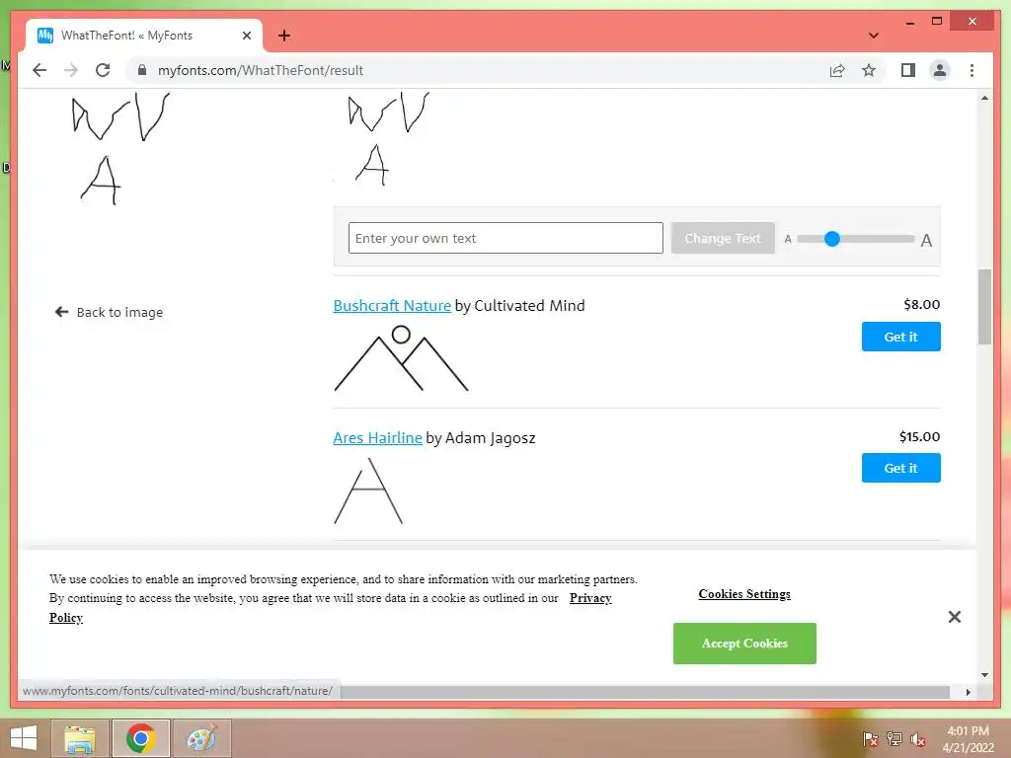Click the scroll up arrow
The image size is (1011, 758).
984,98
